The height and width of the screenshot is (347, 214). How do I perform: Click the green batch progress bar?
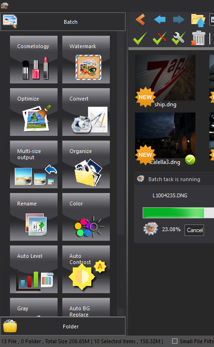coord(178,213)
